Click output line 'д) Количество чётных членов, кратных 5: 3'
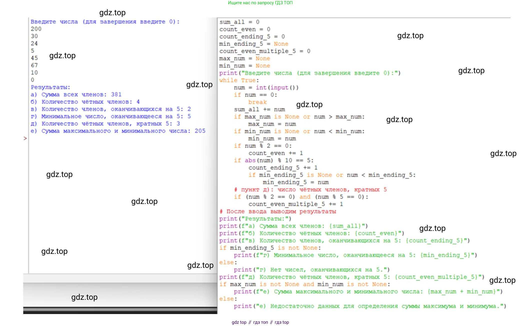Screen dimensions: 521x326 coord(105,124)
